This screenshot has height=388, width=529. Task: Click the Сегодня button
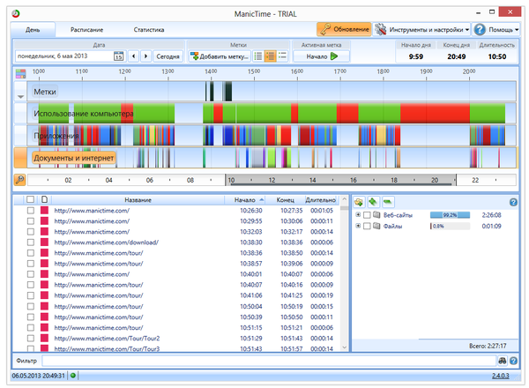coord(168,56)
